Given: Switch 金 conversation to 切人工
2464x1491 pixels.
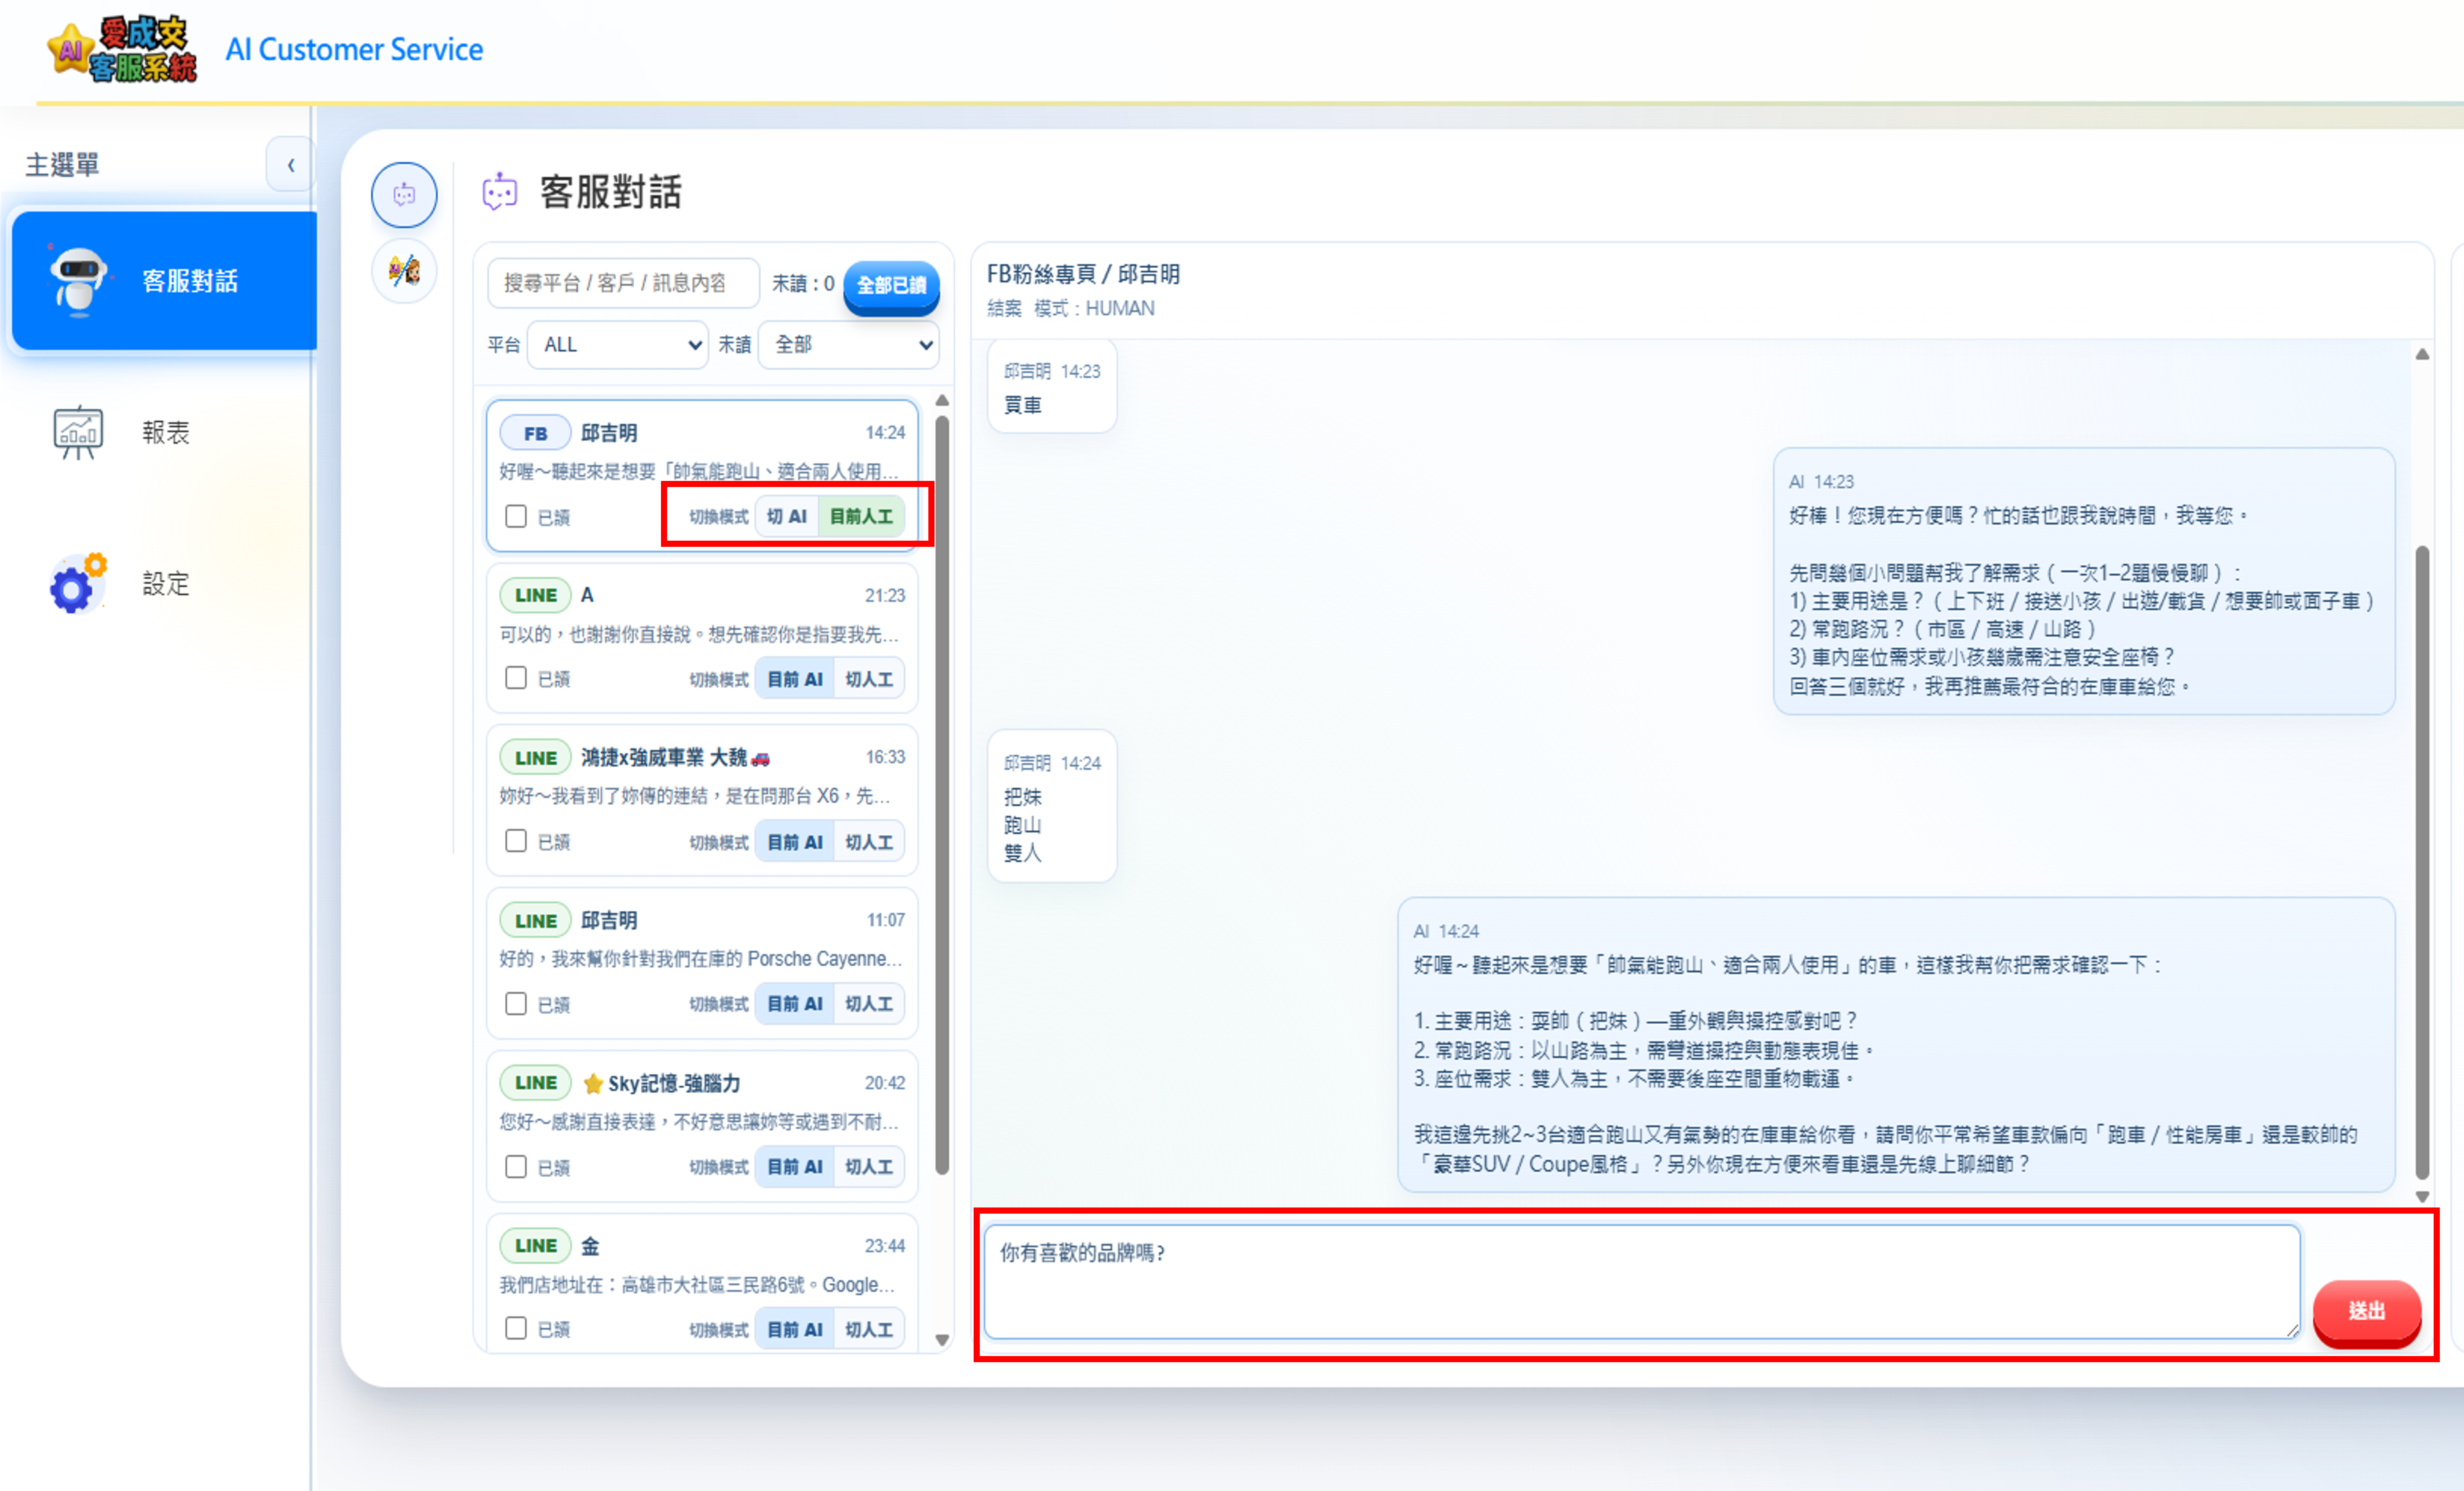Looking at the screenshot, I should click(x=869, y=1329).
